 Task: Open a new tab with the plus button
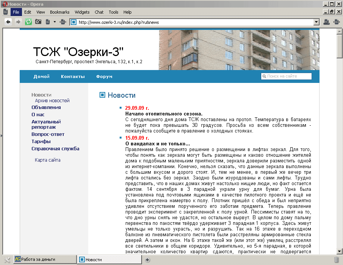tap(147, 260)
